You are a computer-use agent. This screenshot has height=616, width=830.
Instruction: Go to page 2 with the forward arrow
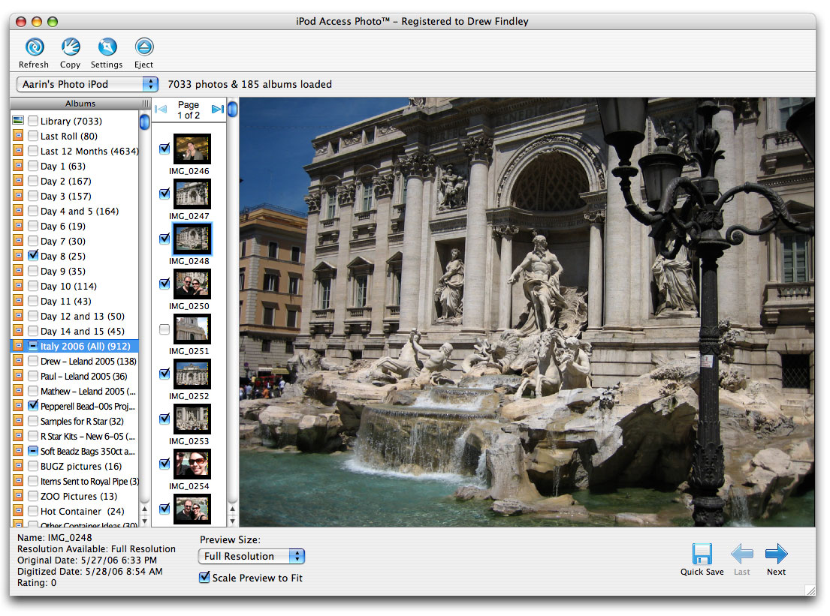click(x=219, y=108)
